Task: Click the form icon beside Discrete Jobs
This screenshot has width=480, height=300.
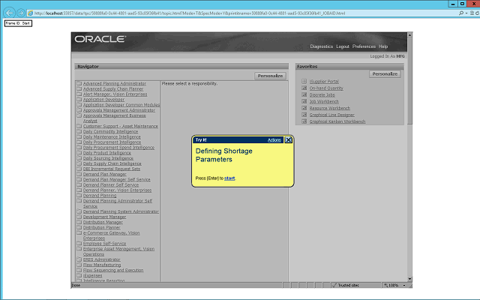Action: click(x=304, y=94)
